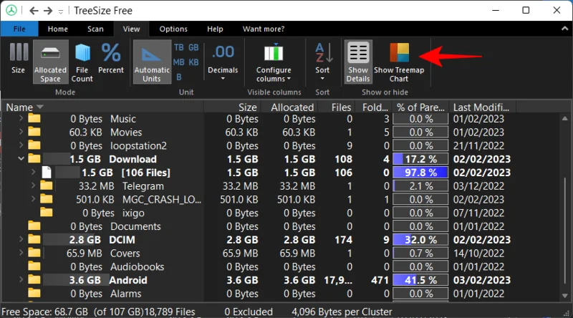Open the File menu tab
This screenshot has height=318, width=573.
pos(19,29)
